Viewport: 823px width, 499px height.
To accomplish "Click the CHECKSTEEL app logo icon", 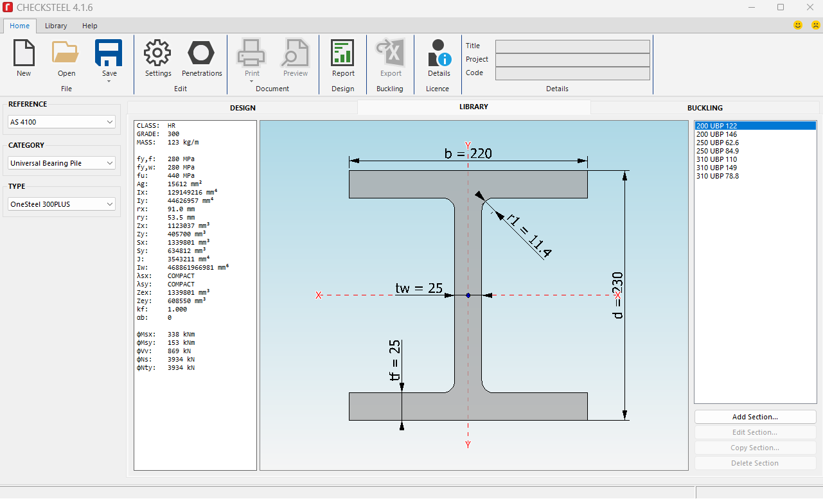I will click(9, 7).
